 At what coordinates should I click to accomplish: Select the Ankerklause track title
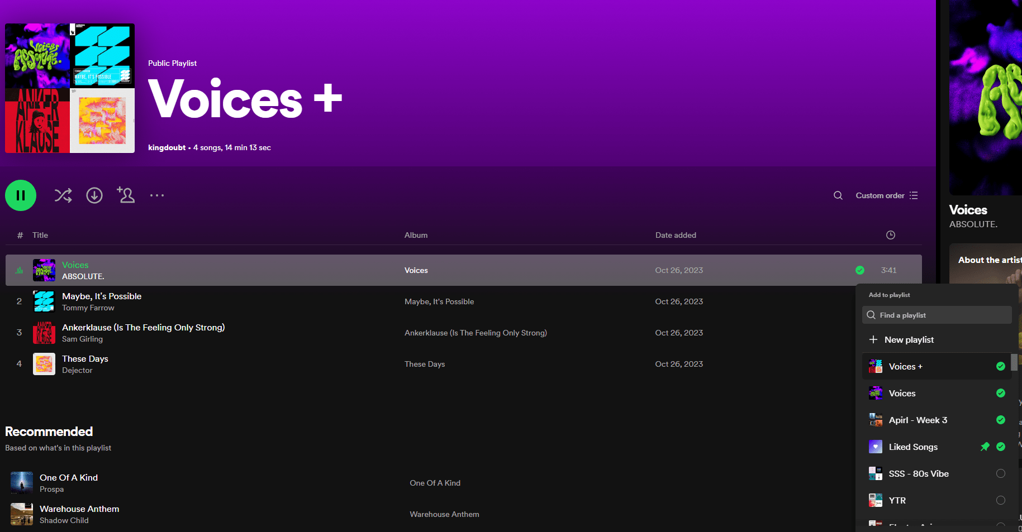click(144, 327)
